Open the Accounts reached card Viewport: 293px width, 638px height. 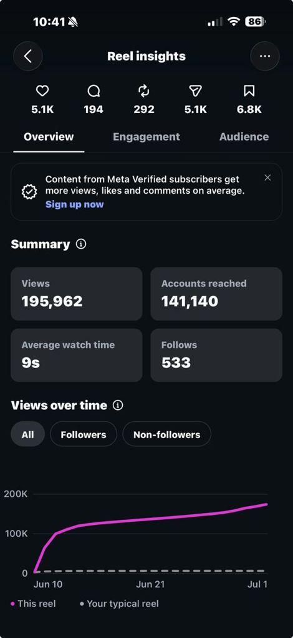[x=216, y=294]
